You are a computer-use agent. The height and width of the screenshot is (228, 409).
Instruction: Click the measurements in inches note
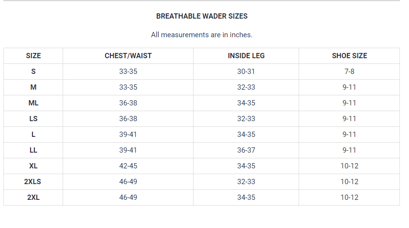click(202, 35)
